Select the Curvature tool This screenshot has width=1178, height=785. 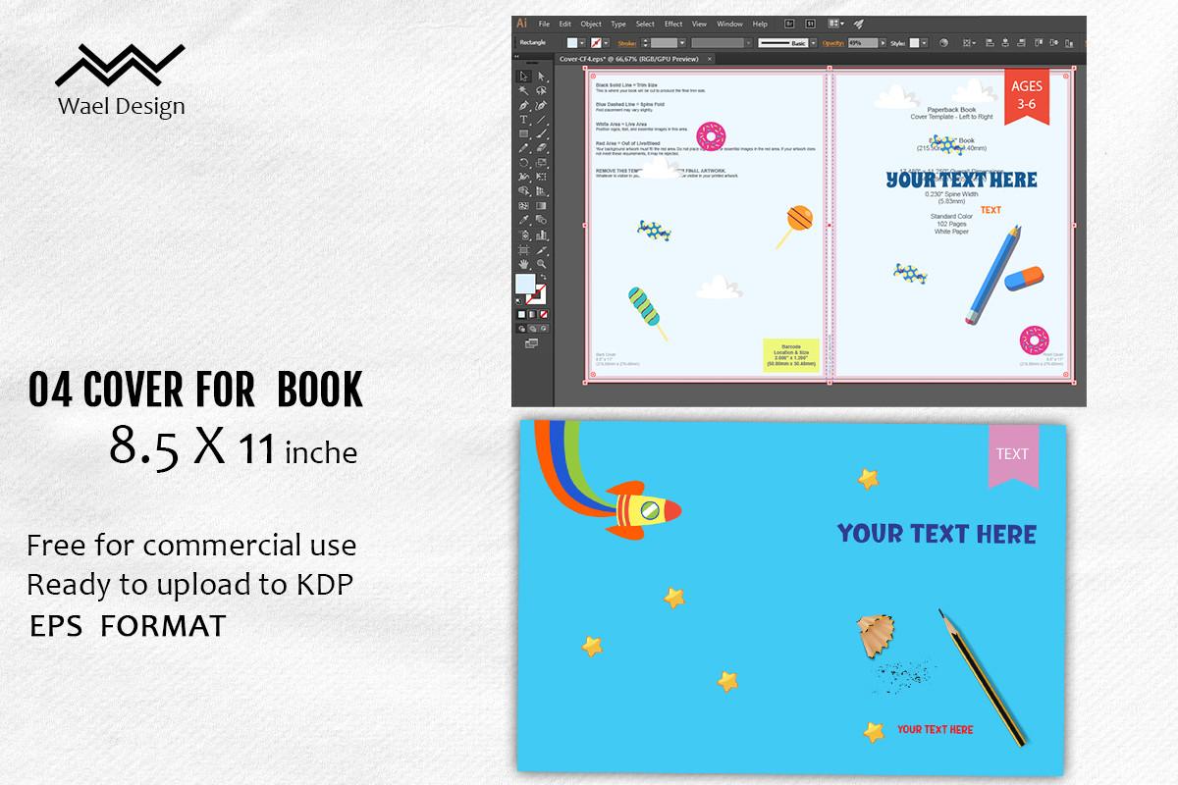[x=541, y=106]
